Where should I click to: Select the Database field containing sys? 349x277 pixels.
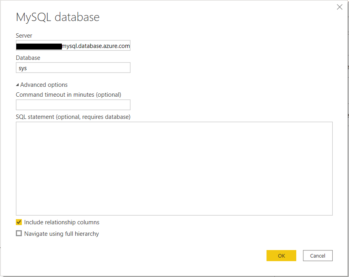click(73, 67)
